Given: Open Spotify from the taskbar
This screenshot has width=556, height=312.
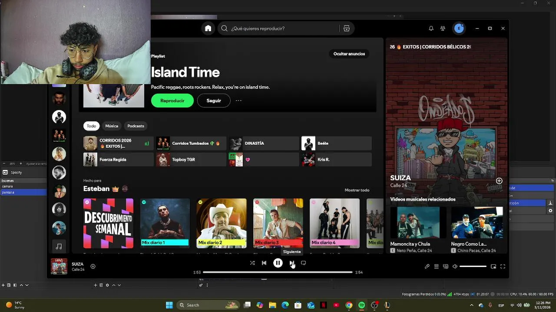Looking at the screenshot, I should coord(361,305).
